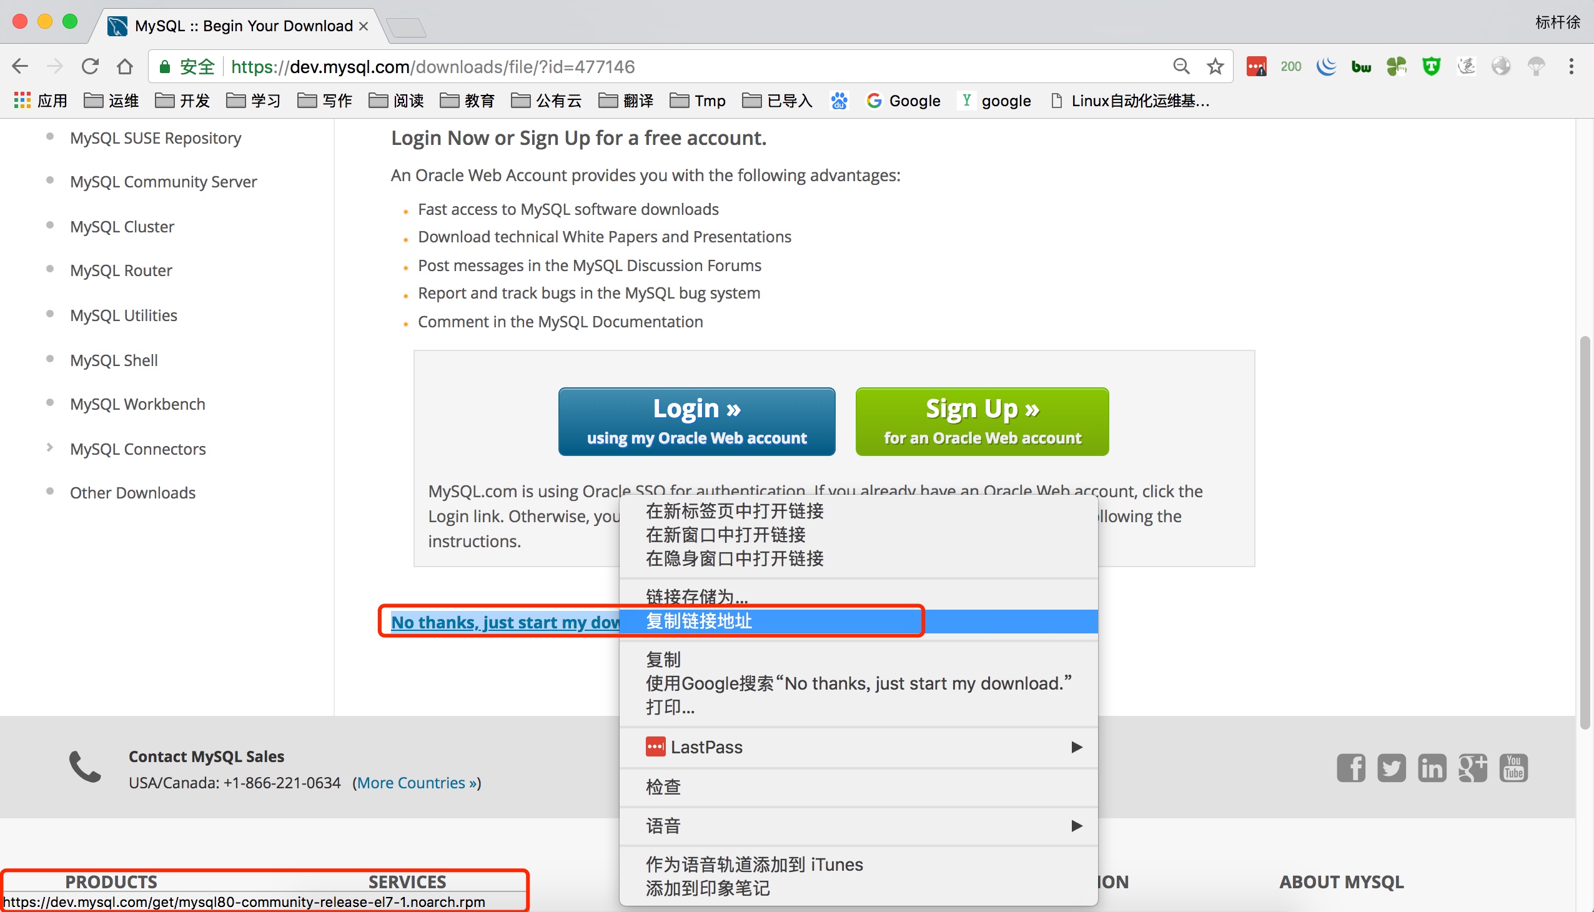The height and width of the screenshot is (912, 1594).
Task: Click No thanks, just start my download link
Action: [x=505, y=622]
